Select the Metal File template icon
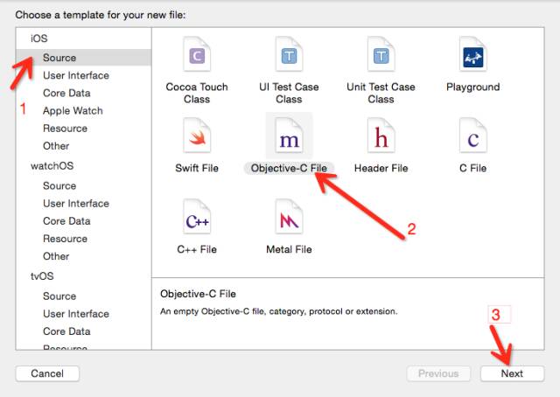This screenshot has height=397, width=560. 289,218
